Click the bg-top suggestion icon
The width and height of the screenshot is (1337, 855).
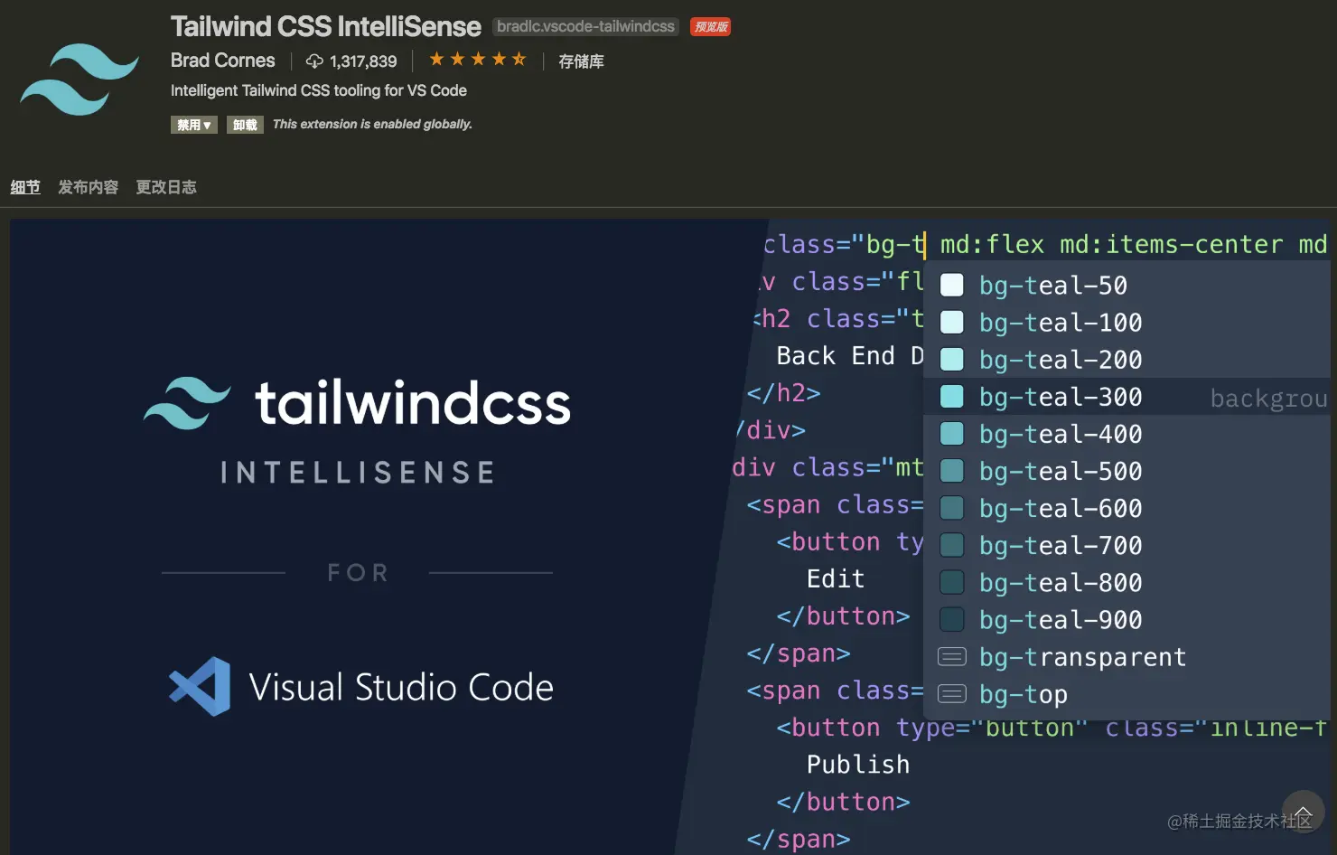tap(952, 694)
